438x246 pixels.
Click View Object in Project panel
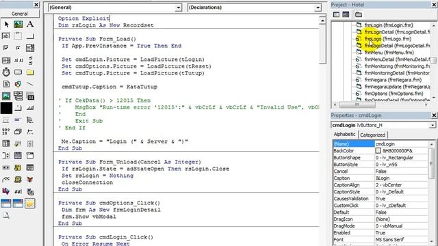[x=346, y=14]
